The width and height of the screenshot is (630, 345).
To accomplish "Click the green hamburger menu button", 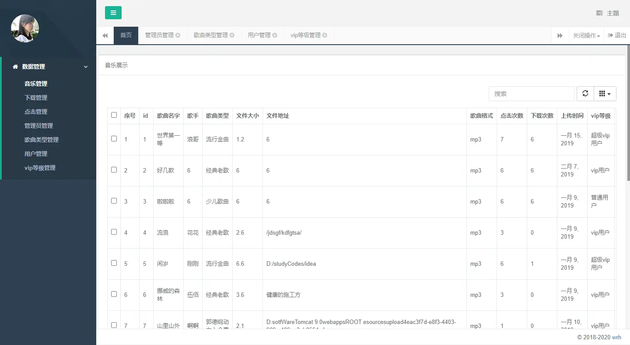I will [113, 13].
